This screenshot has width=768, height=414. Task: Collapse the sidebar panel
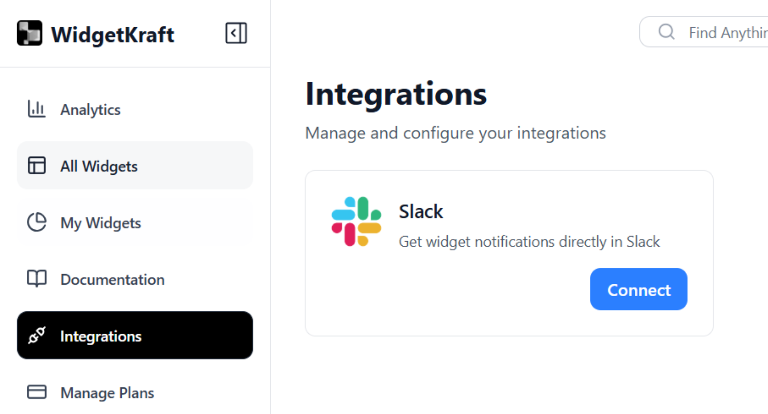coord(236,33)
